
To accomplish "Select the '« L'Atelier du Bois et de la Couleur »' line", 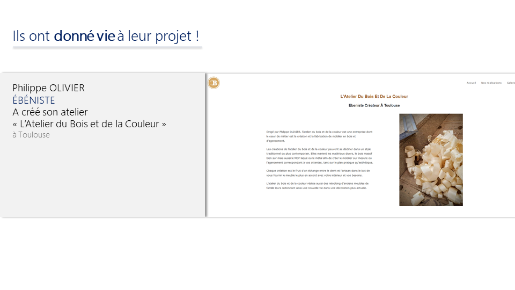I will click(90, 124).
